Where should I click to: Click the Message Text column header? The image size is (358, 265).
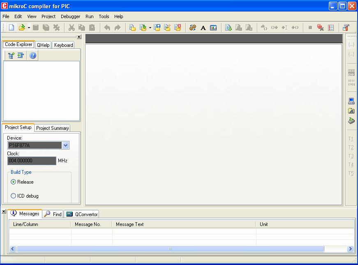pos(184,224)
